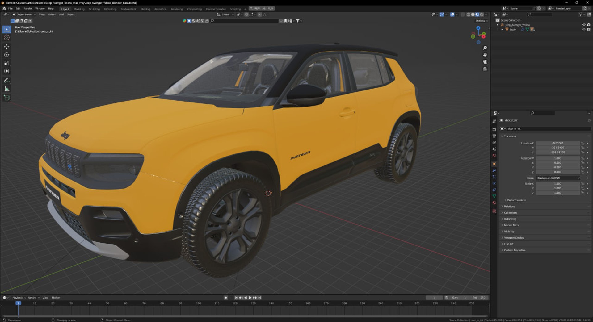593x322 pixels.
Task: Open viewport Options dropdown
Action: click(x=482, y=21)
